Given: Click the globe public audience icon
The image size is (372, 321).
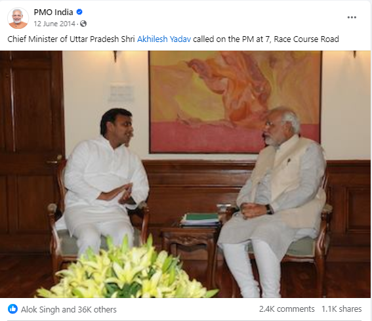Looking at the screenshot, I should point(83,24).
